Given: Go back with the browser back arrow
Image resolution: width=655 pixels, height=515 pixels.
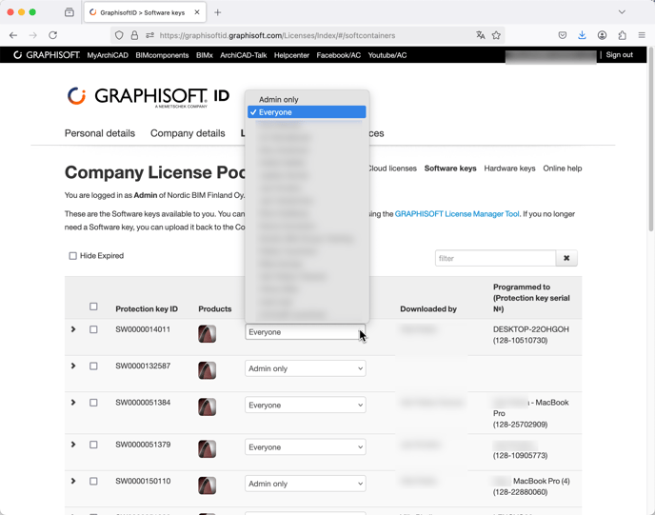Looking at the screenshot, I should 13,35.
